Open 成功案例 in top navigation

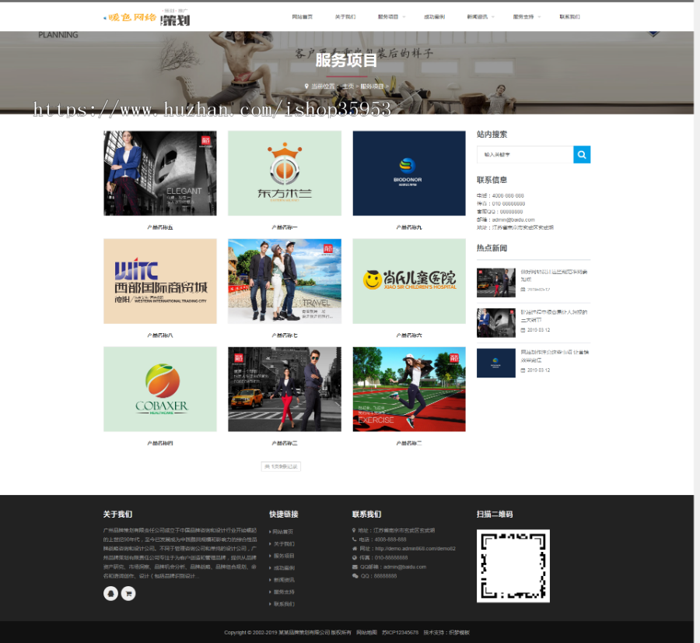coord(434,16)
